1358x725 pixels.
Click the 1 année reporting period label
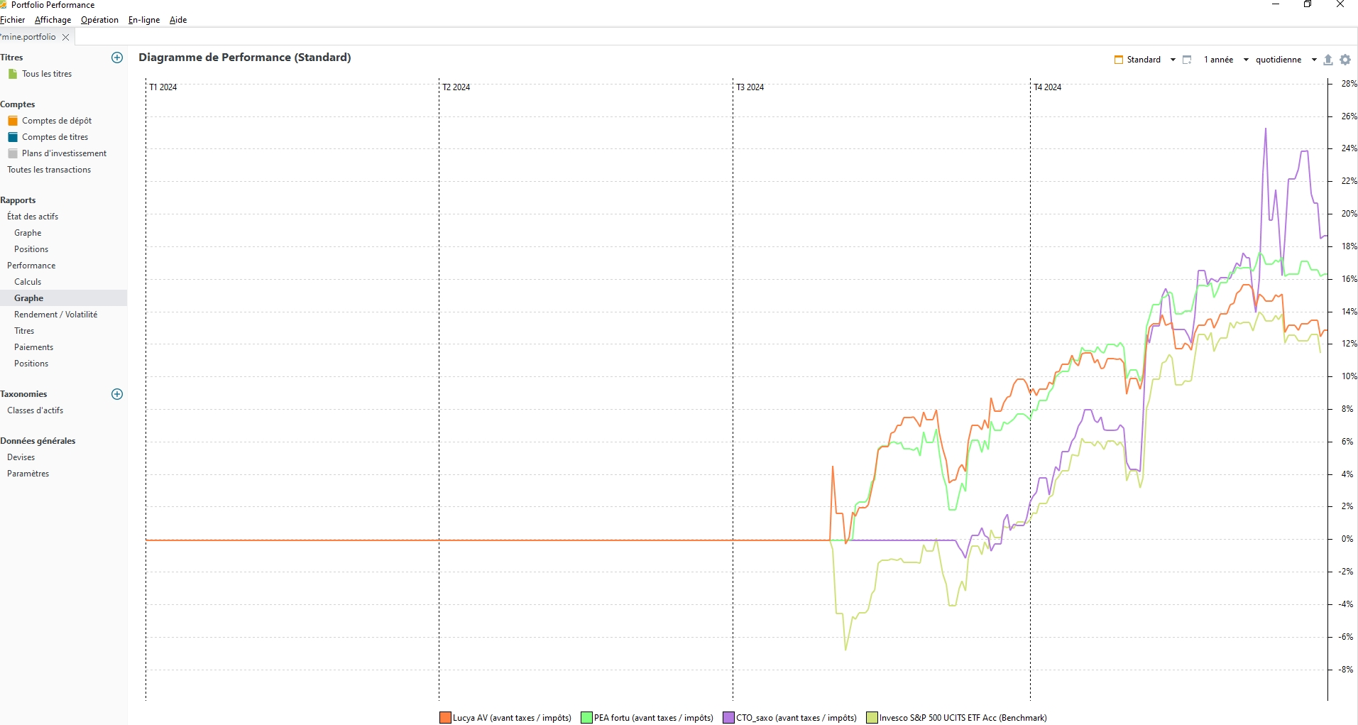1219,60
